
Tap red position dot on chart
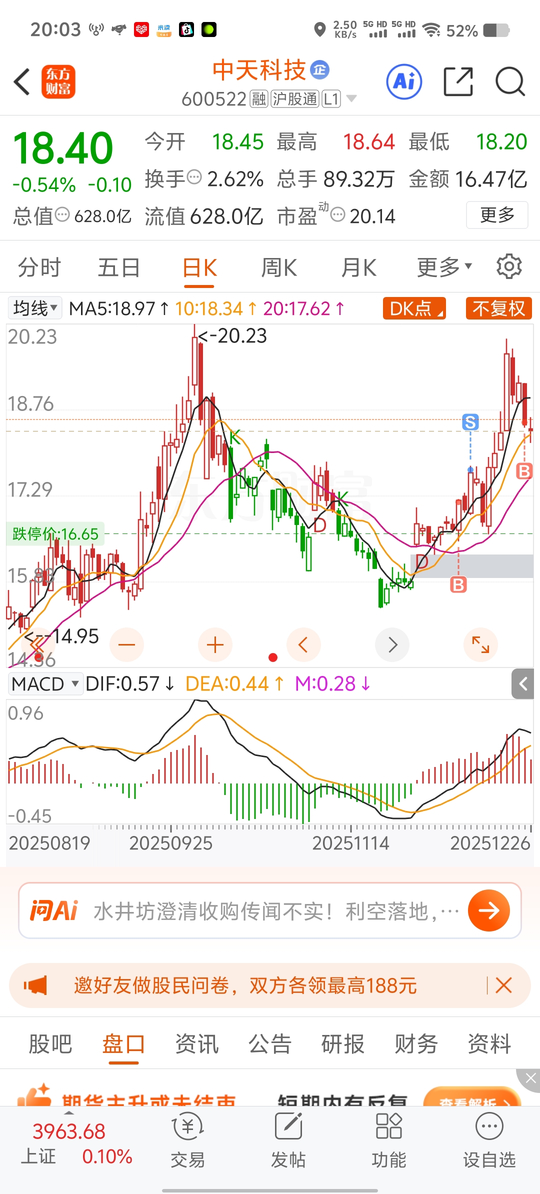273,657
